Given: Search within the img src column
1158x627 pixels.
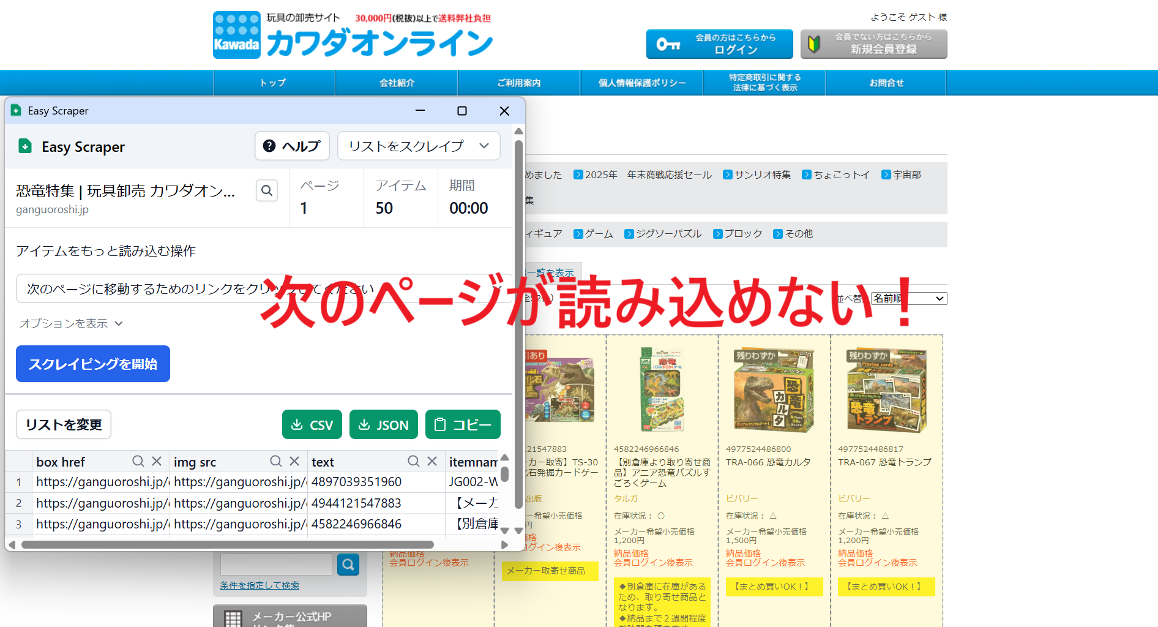Looking at the screenshot, I should pyautogui.click(x=276, y=461).
